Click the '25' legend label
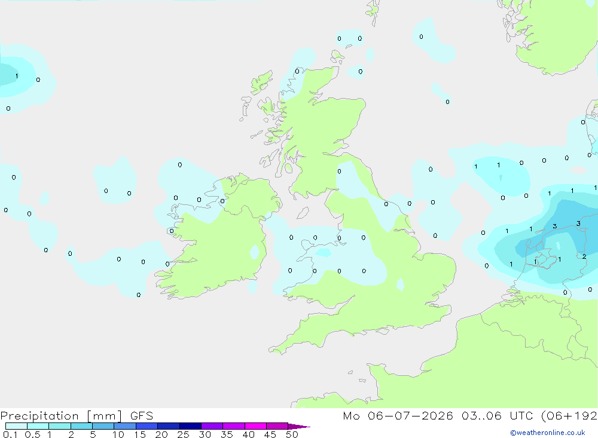This screenshot has width=598, height=438. click(183, 434)
